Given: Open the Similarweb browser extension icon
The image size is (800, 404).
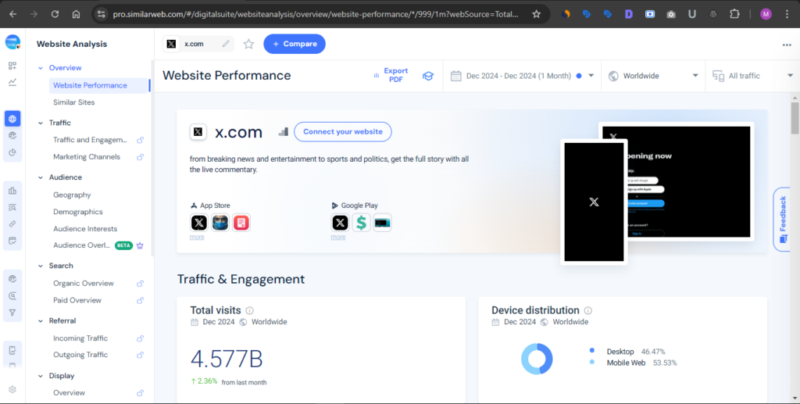Looking at the screenshot, I should point(566,14).
